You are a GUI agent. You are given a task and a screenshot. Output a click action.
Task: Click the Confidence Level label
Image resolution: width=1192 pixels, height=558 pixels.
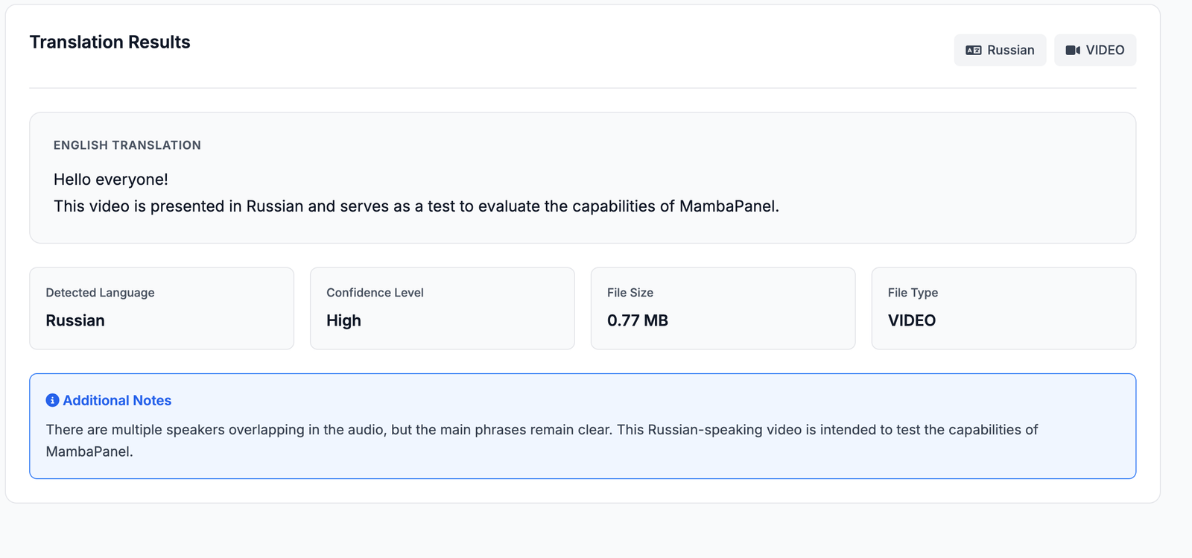(375, 293)
